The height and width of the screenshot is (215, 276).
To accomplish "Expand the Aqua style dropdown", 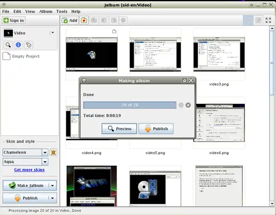I will click(x=45, y=162).
